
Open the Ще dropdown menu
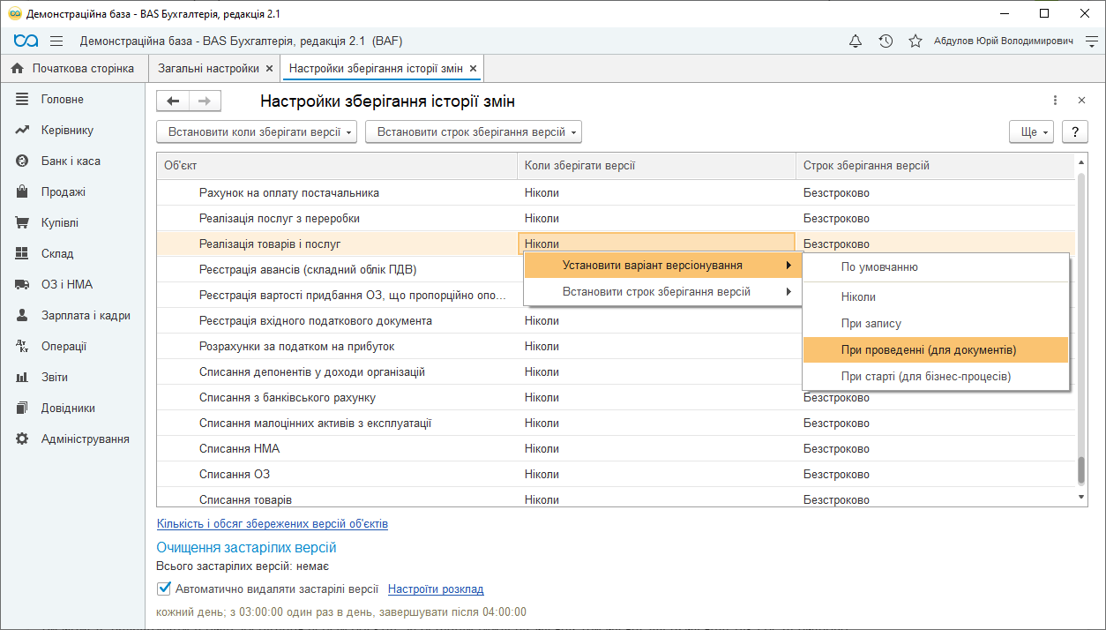tap(1032, 132)
